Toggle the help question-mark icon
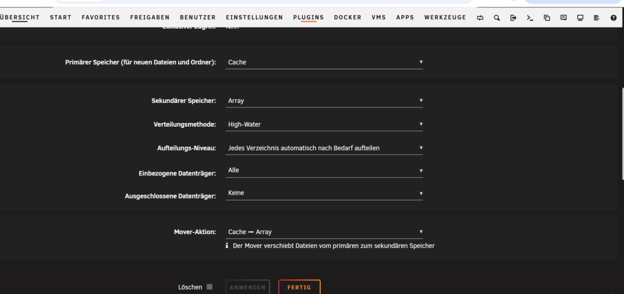 pos(613,17)
